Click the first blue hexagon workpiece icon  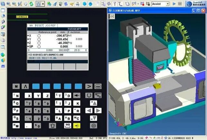pyautogui.click(x=84, y=4)
